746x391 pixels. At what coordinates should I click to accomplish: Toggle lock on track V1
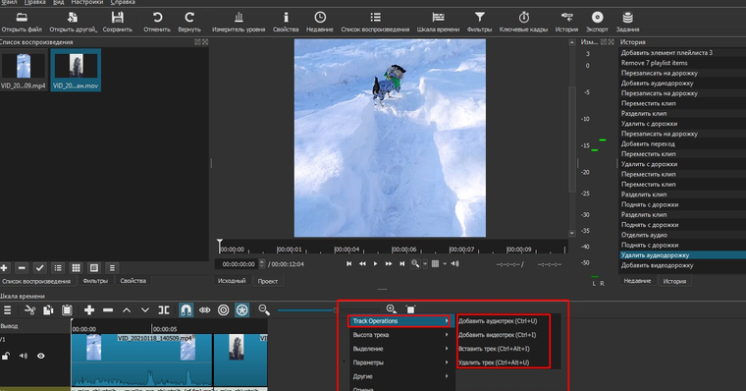(5, 356)
